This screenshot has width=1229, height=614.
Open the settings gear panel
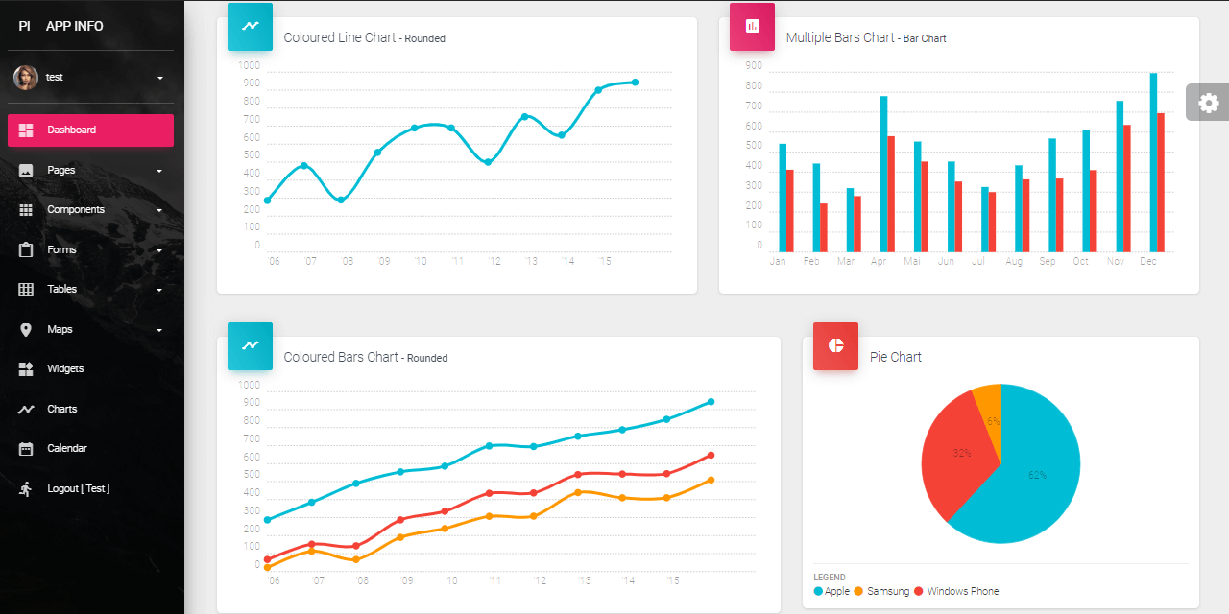pyautogui.click(x=1208, y=103)
